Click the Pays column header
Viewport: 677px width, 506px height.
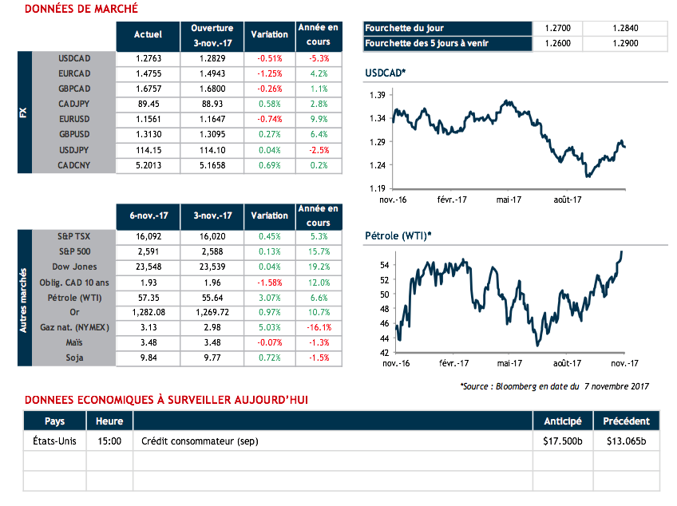pyautogui.click(x=54, y=421)
